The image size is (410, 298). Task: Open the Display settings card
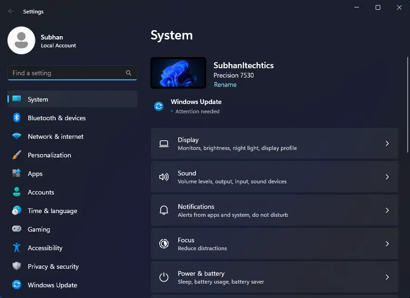(274, 143)
